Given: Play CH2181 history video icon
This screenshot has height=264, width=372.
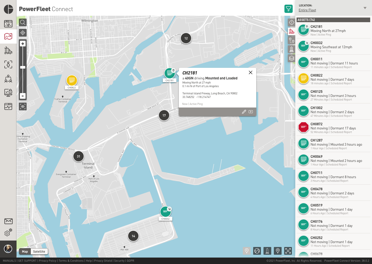Looking at the screenshot, I should tap(251, 112).
